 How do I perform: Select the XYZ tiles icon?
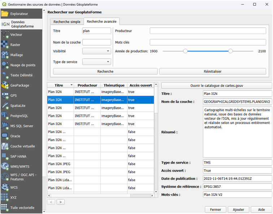click(x=5, y=197)
